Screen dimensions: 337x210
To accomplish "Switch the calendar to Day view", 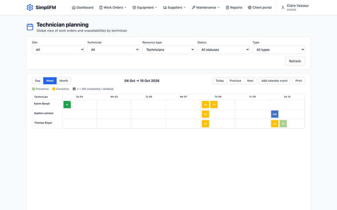I will tap(38, 81).
